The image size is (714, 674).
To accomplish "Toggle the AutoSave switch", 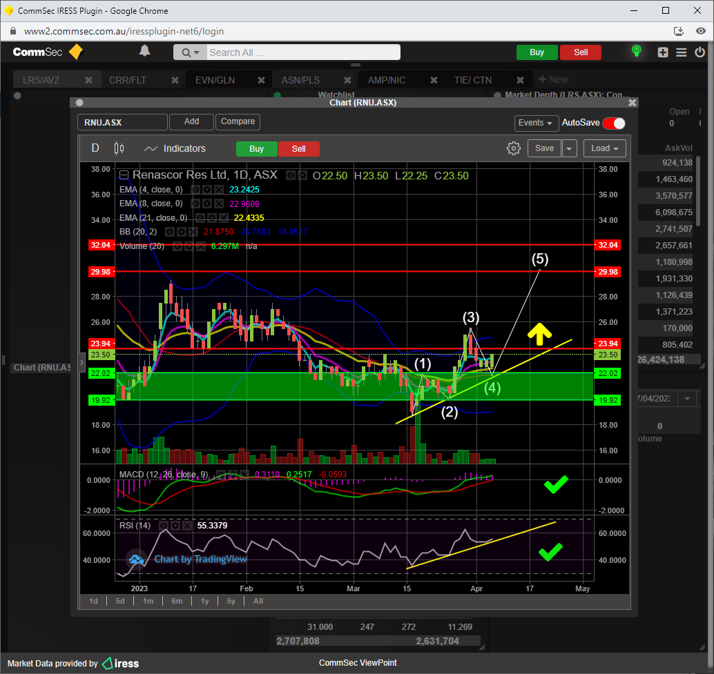I will (613, 123).
